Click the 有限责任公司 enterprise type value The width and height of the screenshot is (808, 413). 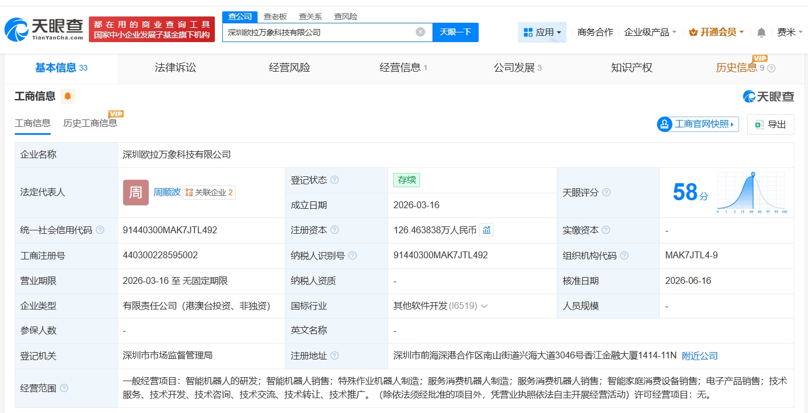[x=196, y=306]
